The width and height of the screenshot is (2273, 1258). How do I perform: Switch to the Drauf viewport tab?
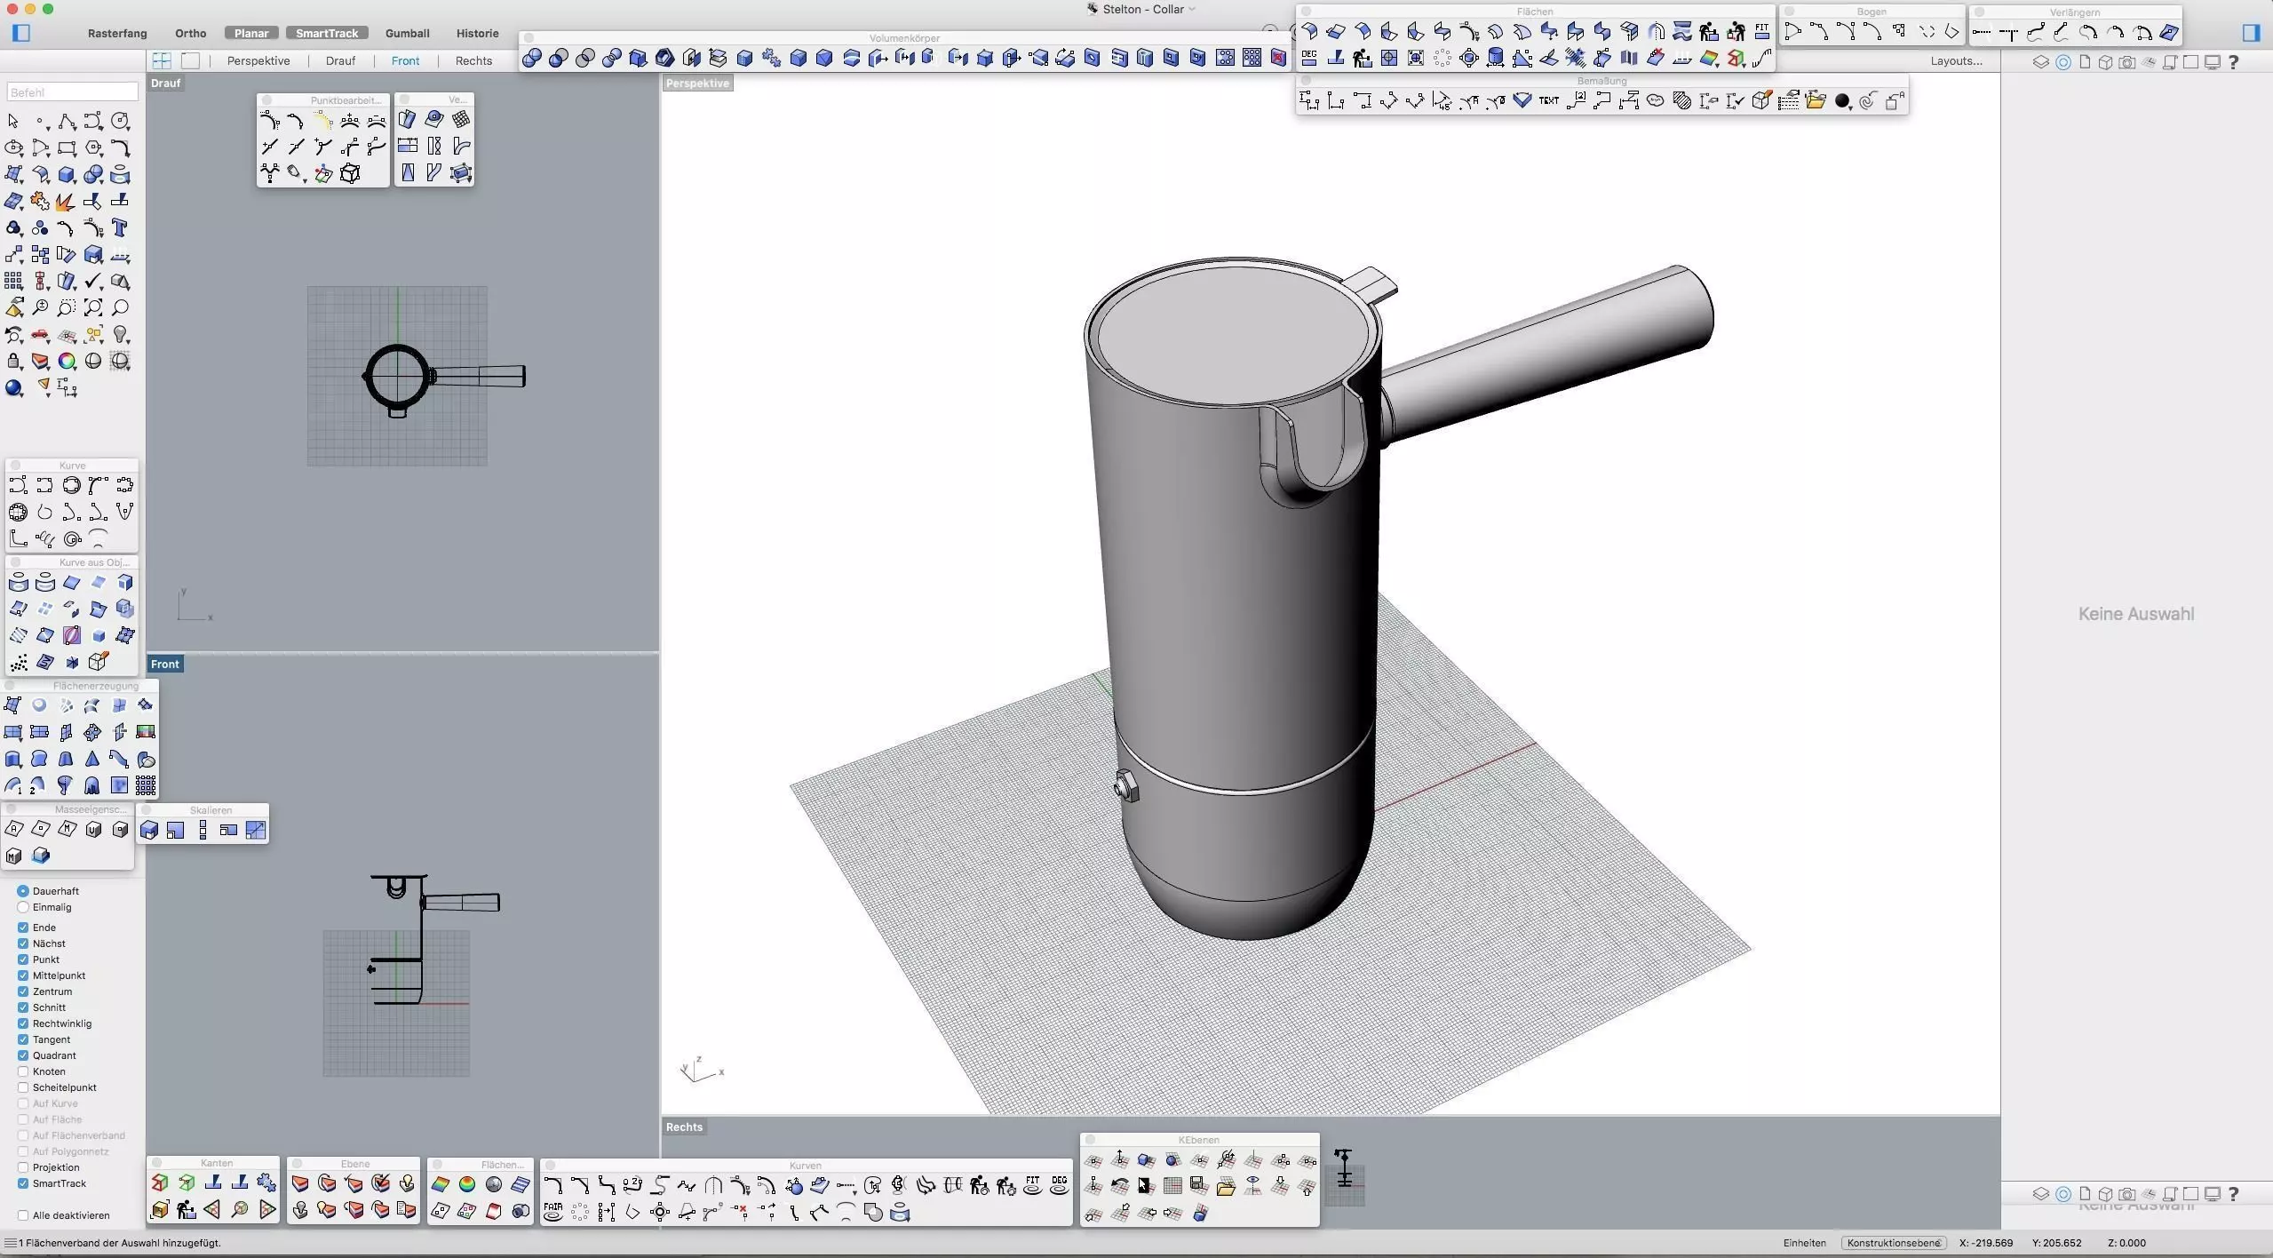[x=340, y=60]
